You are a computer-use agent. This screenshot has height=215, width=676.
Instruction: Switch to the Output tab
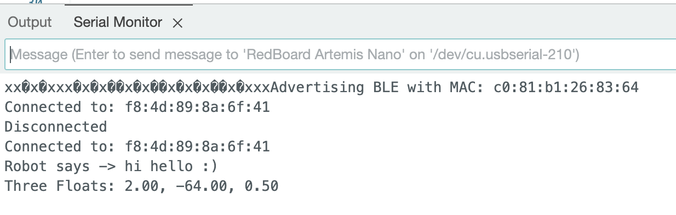tap(30, 22)
